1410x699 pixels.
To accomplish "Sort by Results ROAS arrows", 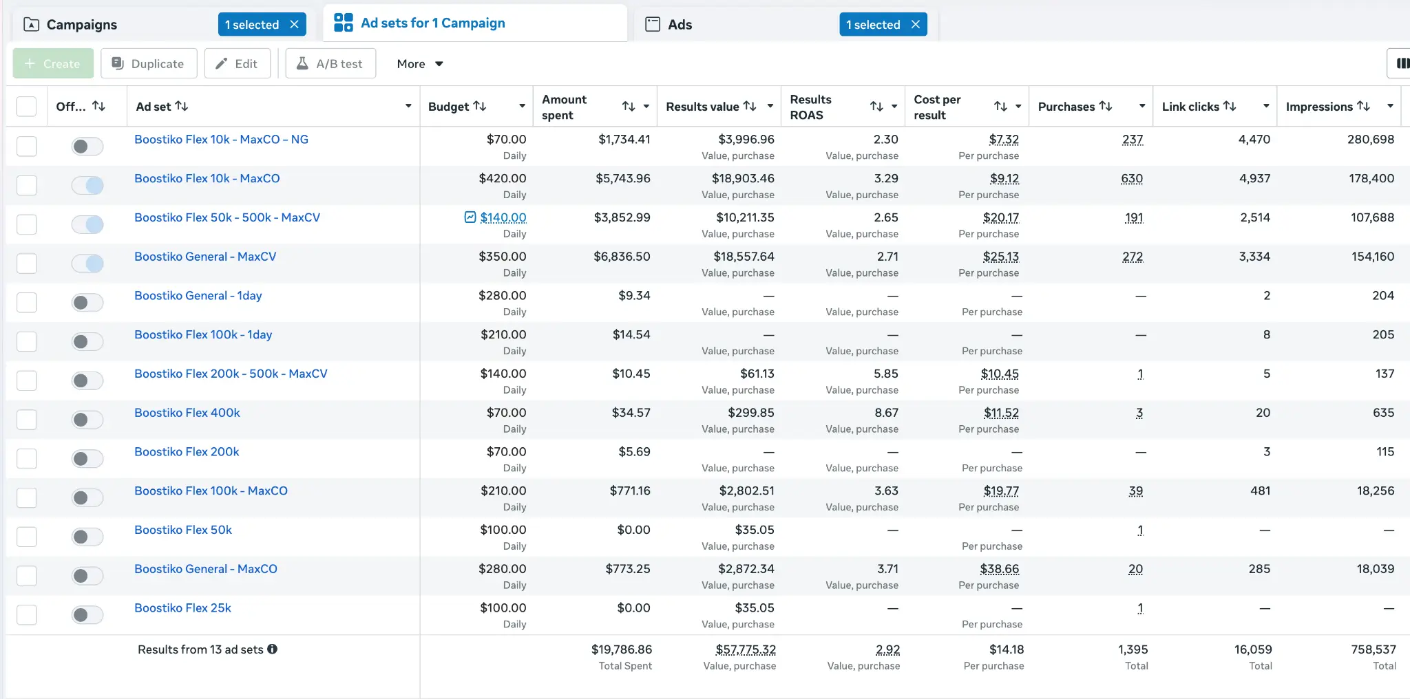I will pos(876,106).
